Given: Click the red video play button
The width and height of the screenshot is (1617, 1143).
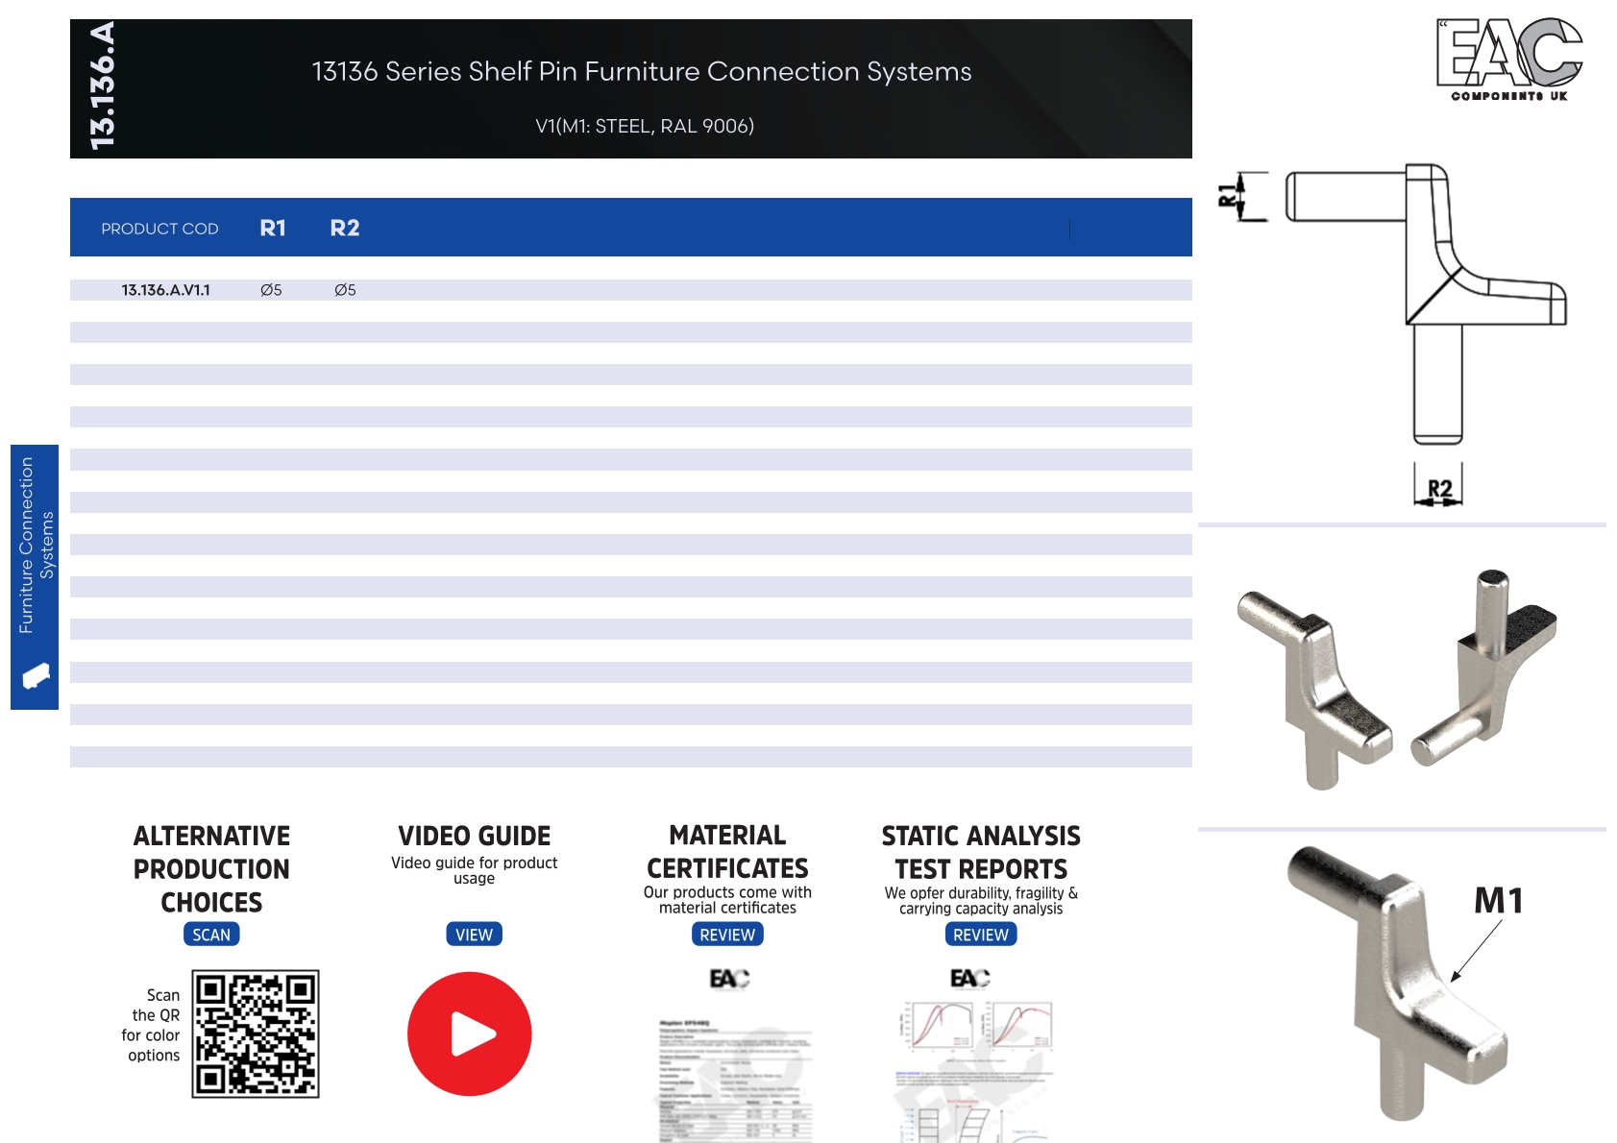Looking at the screenshot, I should tap(469, 1034).
